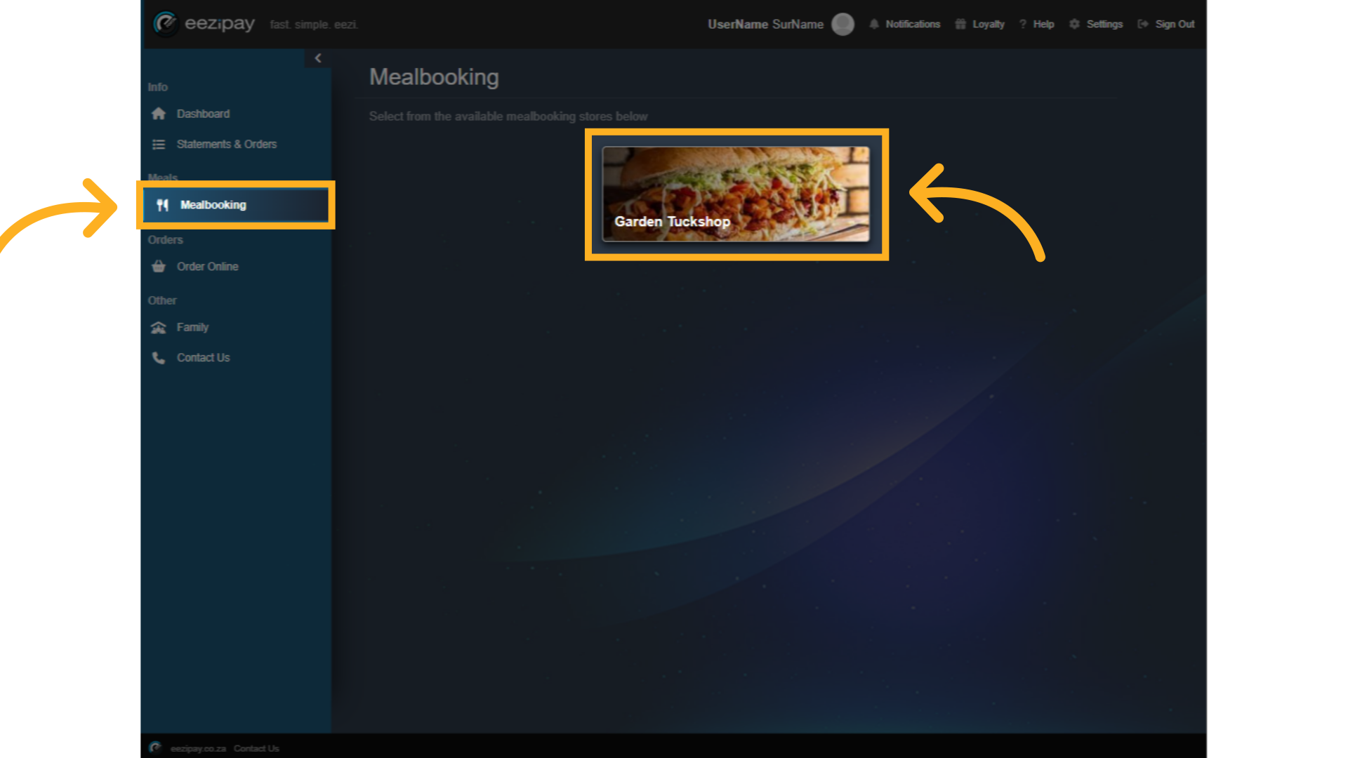Image resolution: width=1348 pixels, height=758 pixels.
Task: Click the Family icon
Action: pos(159,328)
